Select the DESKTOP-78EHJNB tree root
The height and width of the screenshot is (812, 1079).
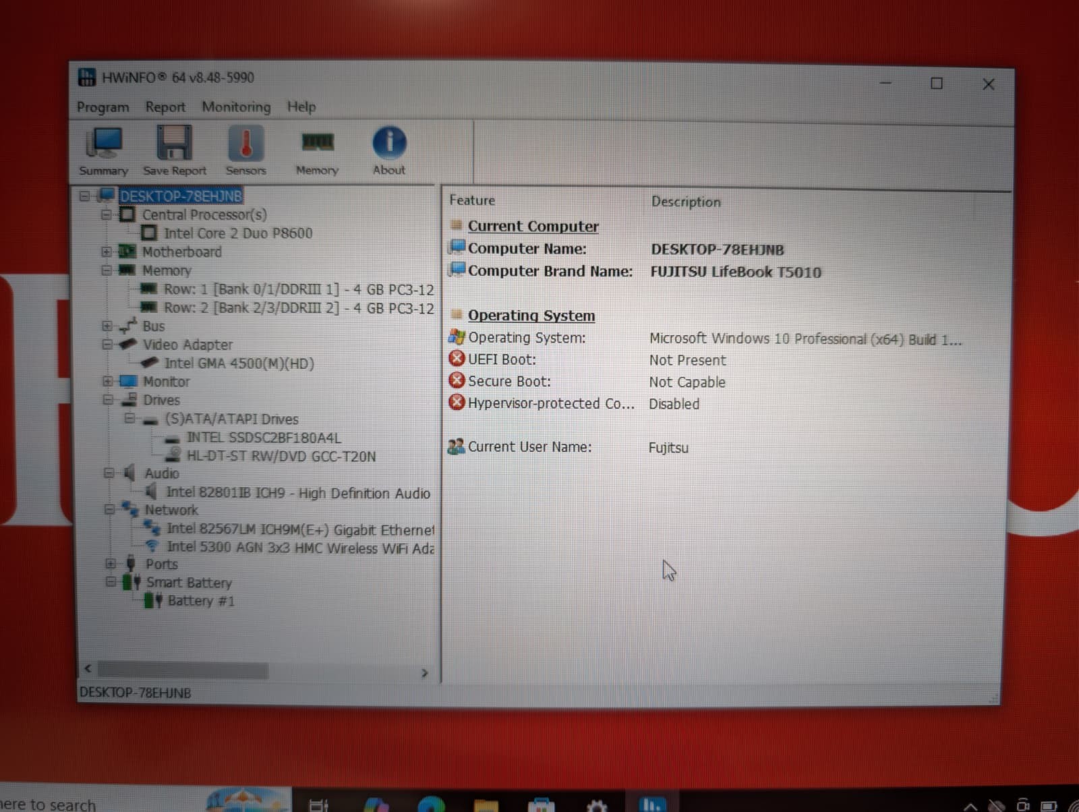coord(181,196)
